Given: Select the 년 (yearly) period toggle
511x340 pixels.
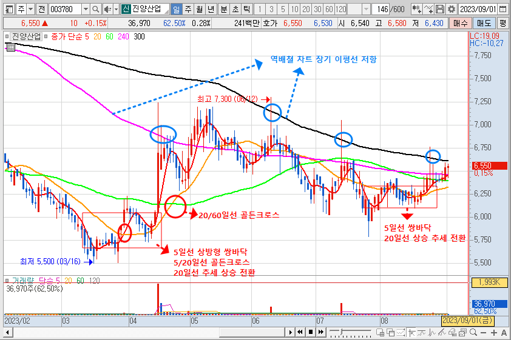Looking at the screenshot, I should coord(211,9).
